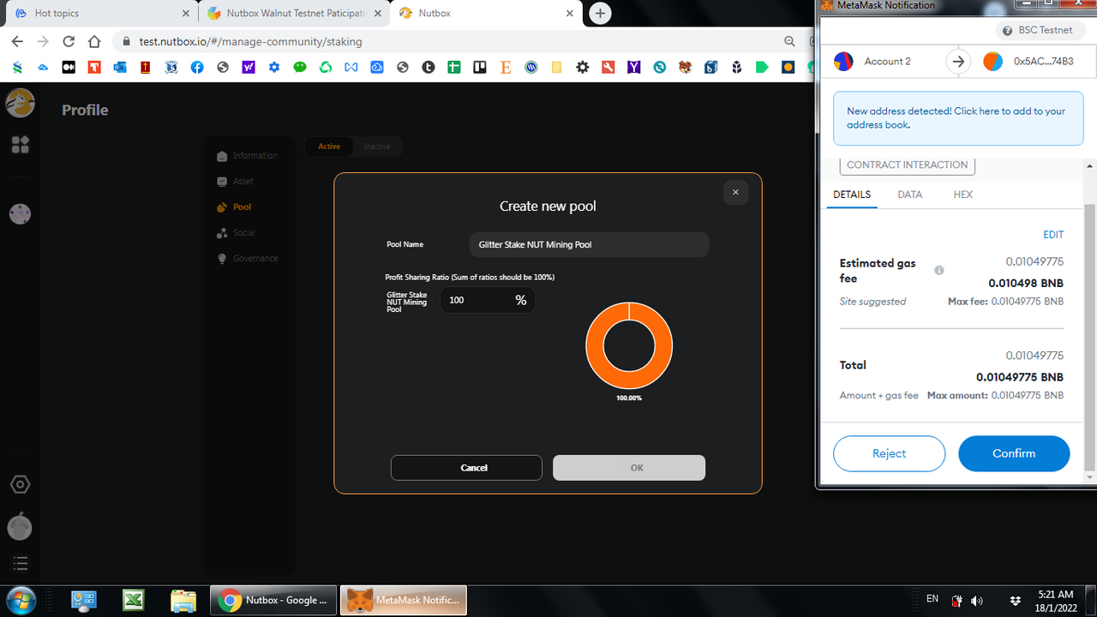This screenshot has width=1097, height=617.
Task: Open the Windows Start menu
Action: pos(20,599)
